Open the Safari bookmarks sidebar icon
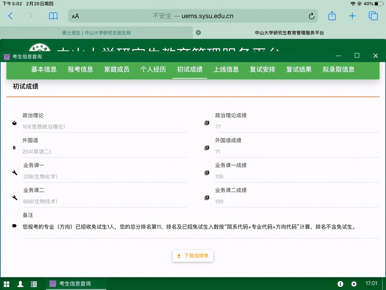386x290 pixels. click(x=53, y=16)
